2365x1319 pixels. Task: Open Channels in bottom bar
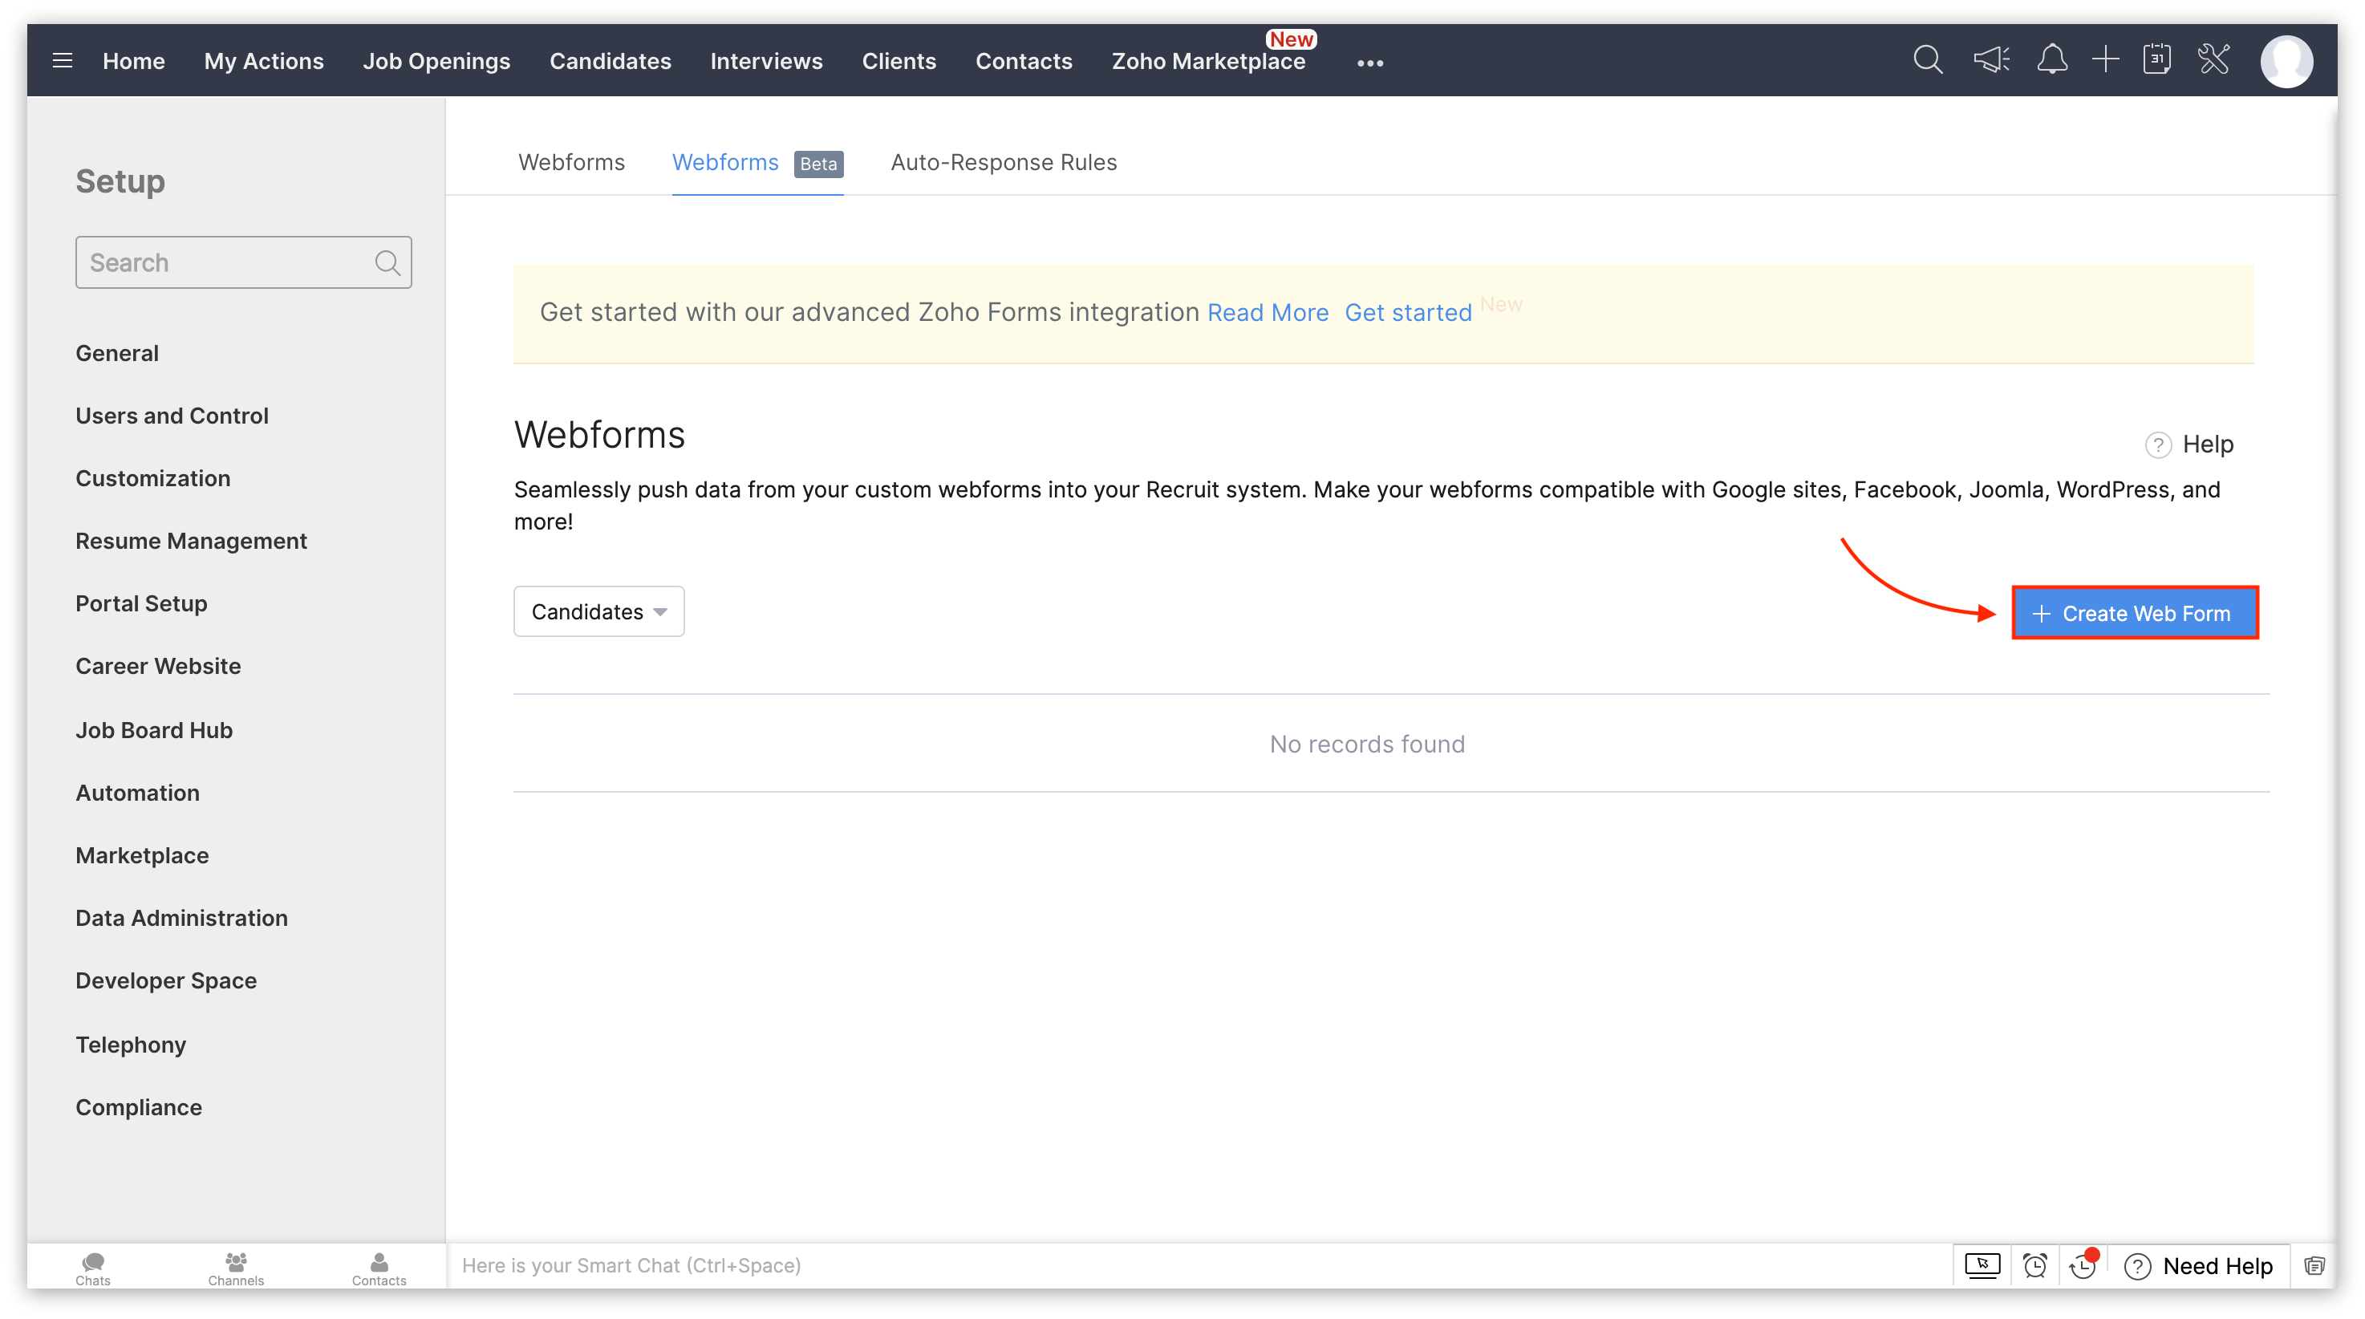(236, 1268)
